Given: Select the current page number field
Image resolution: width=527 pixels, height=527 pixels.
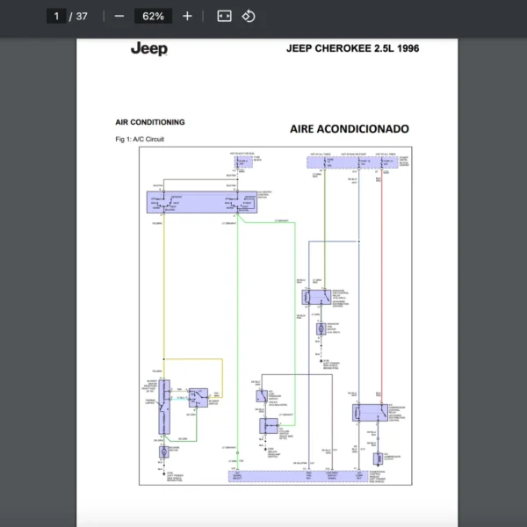Looking at the screenshot, I should click(x=56, y=16).
